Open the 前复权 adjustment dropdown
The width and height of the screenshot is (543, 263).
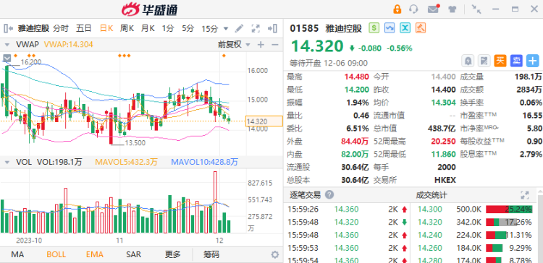(x=234, y=44)
